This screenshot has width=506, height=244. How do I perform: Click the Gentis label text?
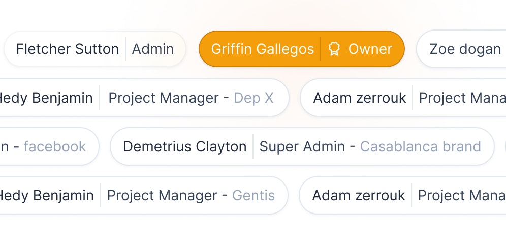pyautogui.click(x=254, y=195)
